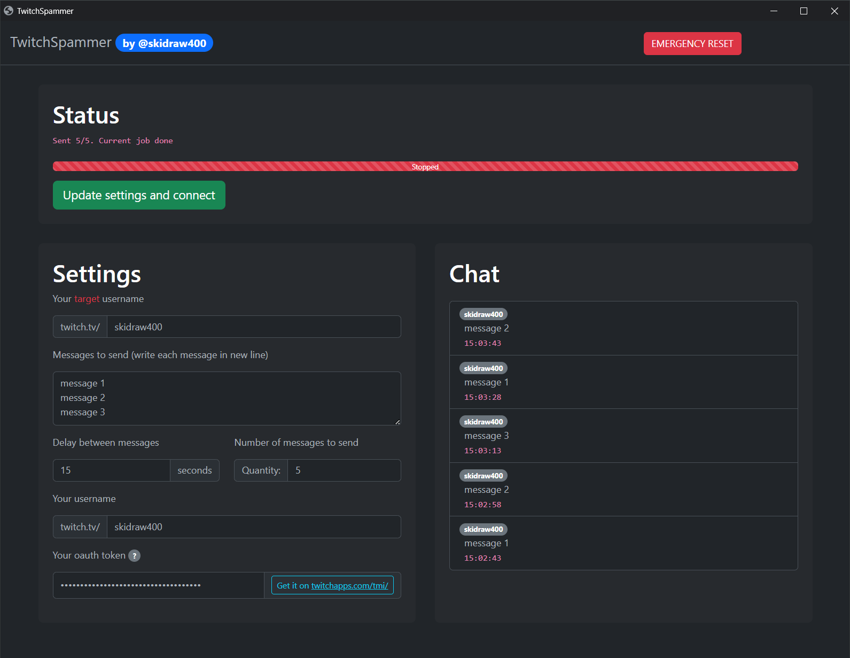The image size is (850, 658).
Task: Click skidraw400 badge on 15:03:13 chat message
Action: 484,422
